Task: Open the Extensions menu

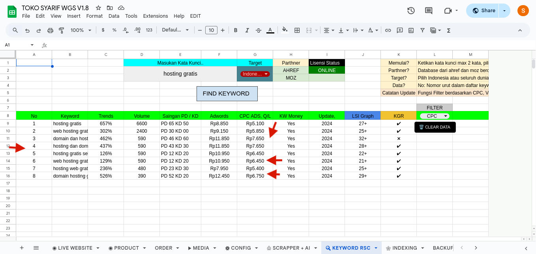Action: tap(156, 16)
